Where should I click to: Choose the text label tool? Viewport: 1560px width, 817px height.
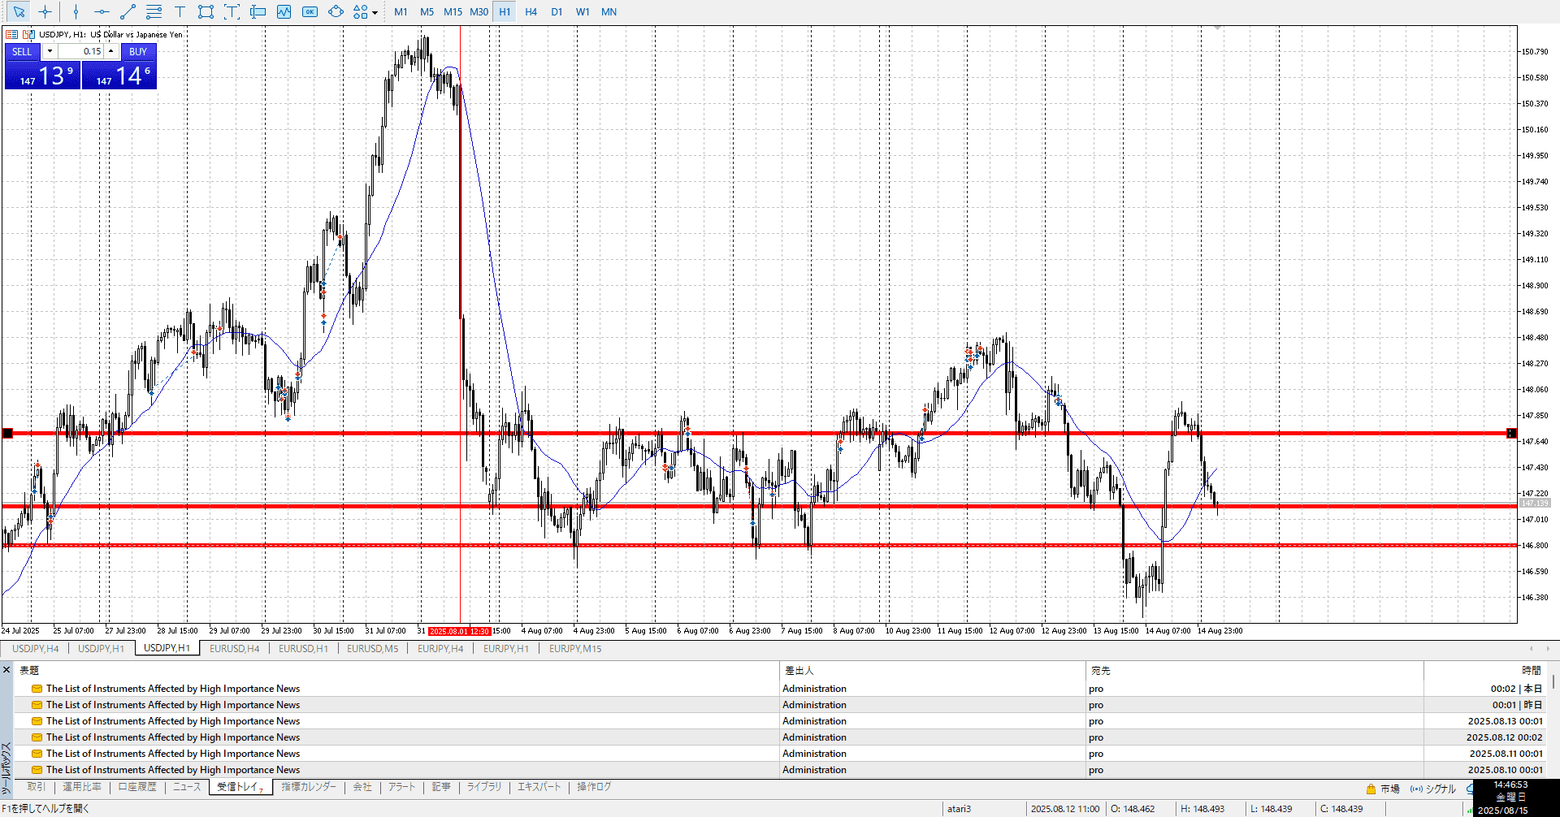[x=180, y=11]
